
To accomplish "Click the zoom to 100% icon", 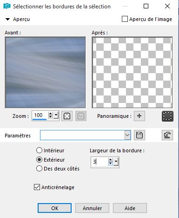I will [x=81, y=116].
